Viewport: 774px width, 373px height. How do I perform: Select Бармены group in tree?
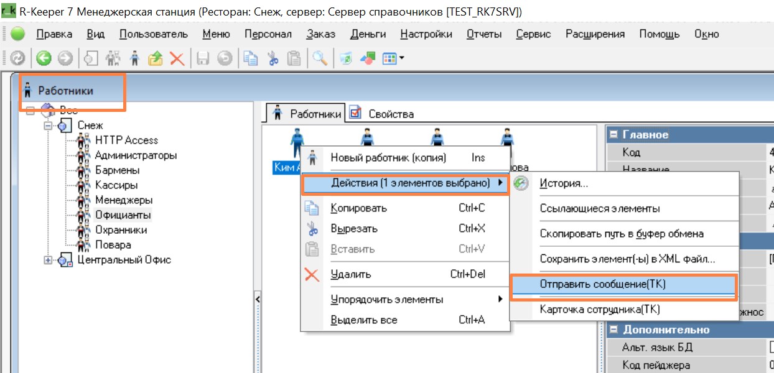click(117, 170)
